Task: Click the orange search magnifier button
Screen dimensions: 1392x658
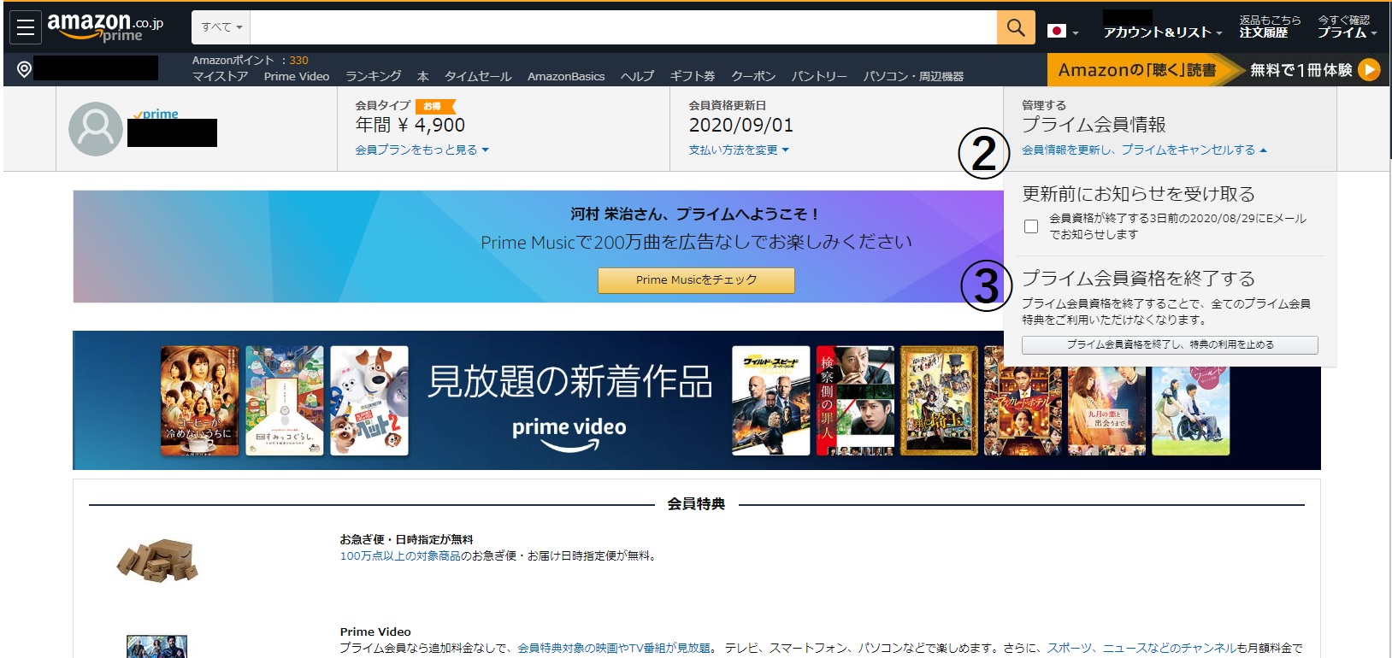Action: pos(1015,27)
